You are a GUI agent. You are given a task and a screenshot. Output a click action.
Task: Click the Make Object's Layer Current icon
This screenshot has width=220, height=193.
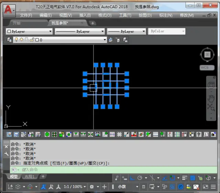pyautogui.click(x=111, y=40)
